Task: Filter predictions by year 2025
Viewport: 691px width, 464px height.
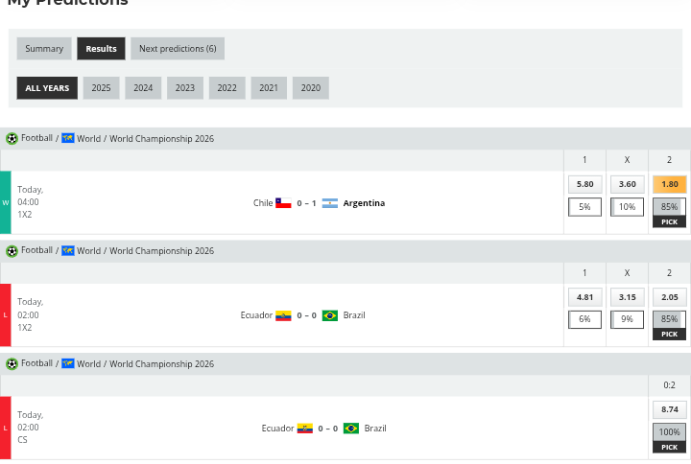Action: pyautogui.click(x=101, y=88)
